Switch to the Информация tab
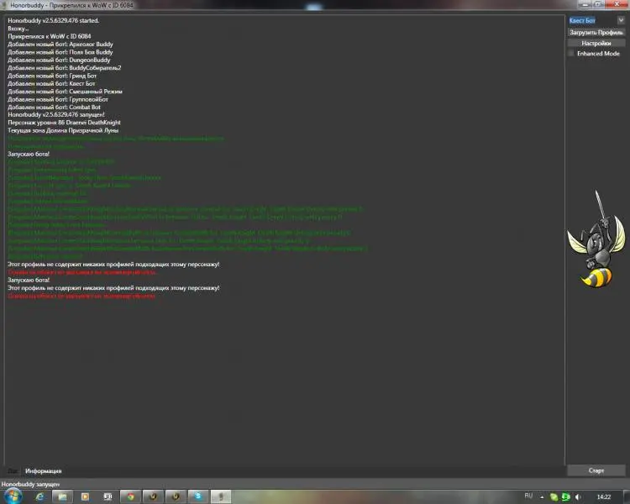 [x=43, y=471]
